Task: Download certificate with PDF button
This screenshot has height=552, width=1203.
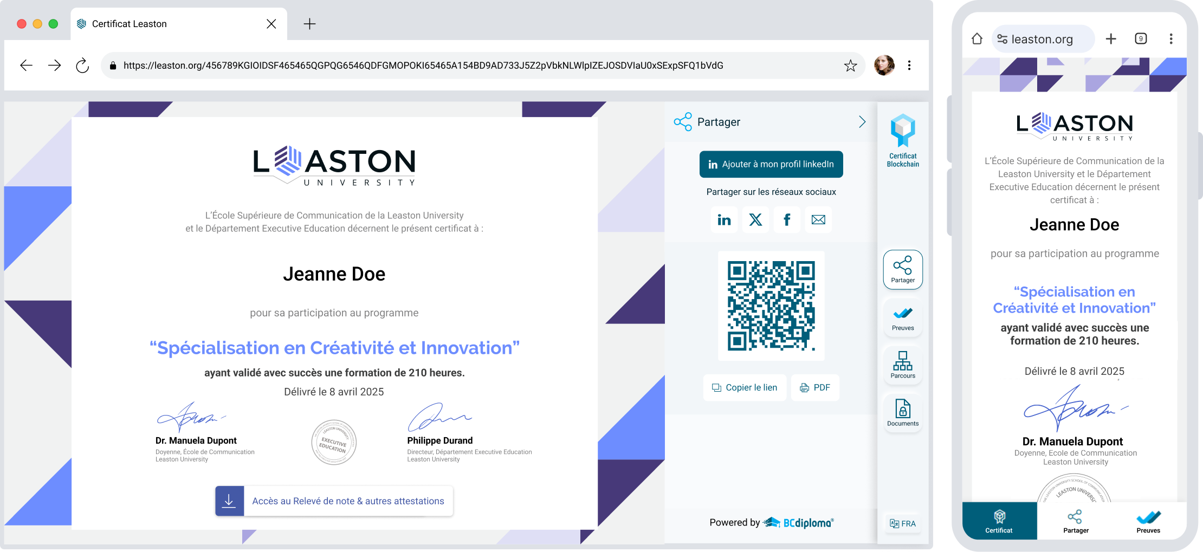Action: [x=815, y=388]
